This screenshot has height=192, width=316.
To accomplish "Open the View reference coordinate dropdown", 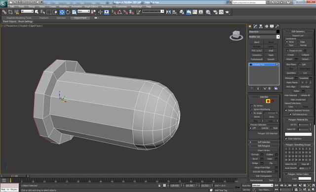I will 83,11.
